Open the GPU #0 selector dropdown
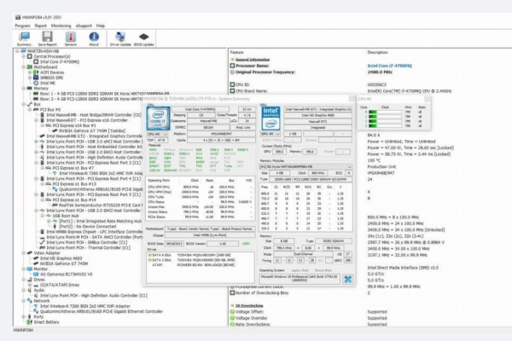 271,134
